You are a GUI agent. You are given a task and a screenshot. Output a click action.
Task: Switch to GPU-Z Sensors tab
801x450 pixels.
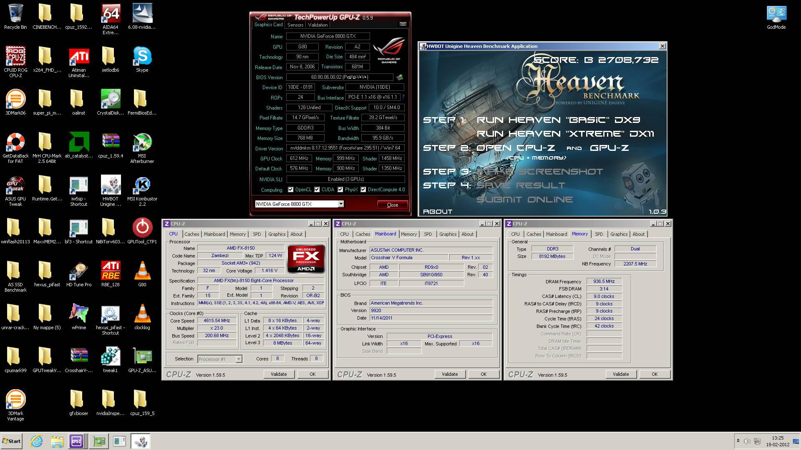tap(295, 25)
